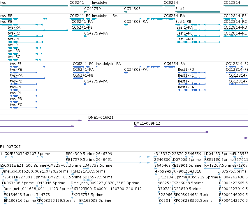Select transcript Best1-RD
Screen dimensions: 248x205
coord(185,39)
